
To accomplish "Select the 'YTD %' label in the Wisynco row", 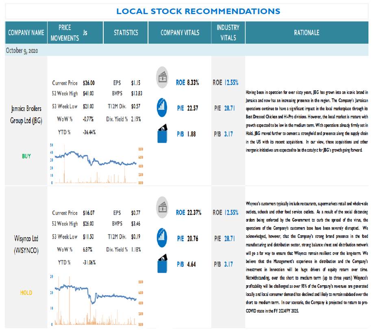I will coord(64,263).
